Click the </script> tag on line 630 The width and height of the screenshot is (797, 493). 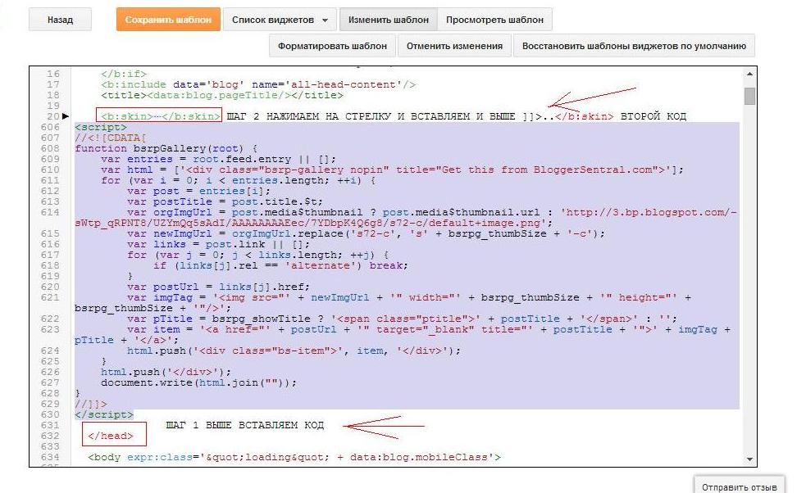(103, 414)
